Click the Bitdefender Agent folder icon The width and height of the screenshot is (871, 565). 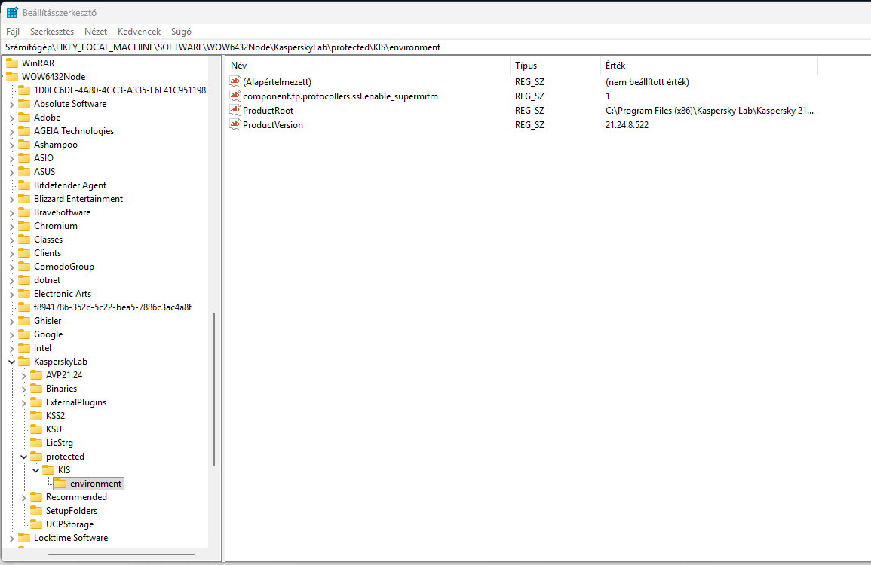pos(24,185)
